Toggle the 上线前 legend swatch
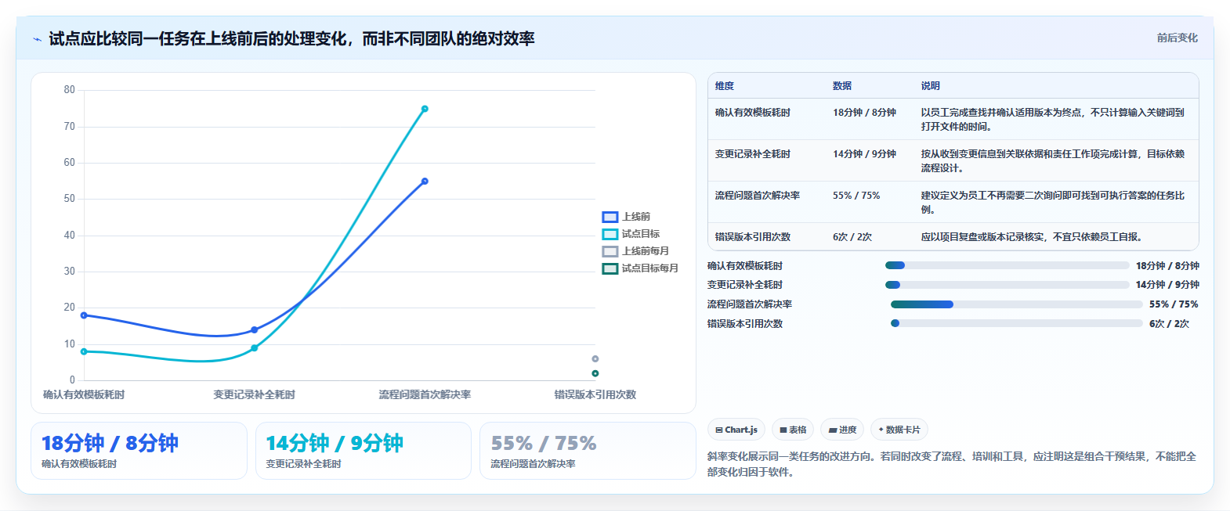1230x511 pixels. pos(610,217)
